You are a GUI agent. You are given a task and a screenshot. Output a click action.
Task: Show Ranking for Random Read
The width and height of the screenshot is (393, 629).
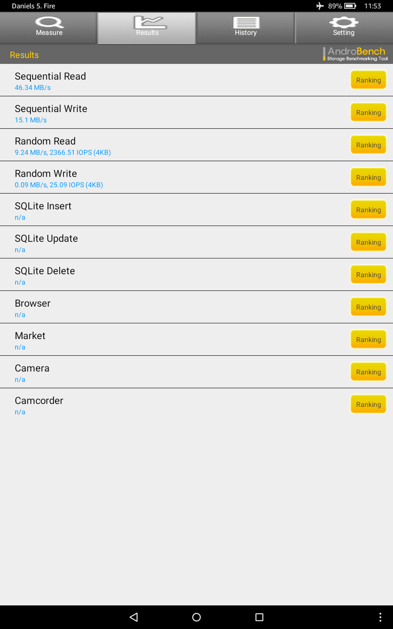tap(368, 145)
